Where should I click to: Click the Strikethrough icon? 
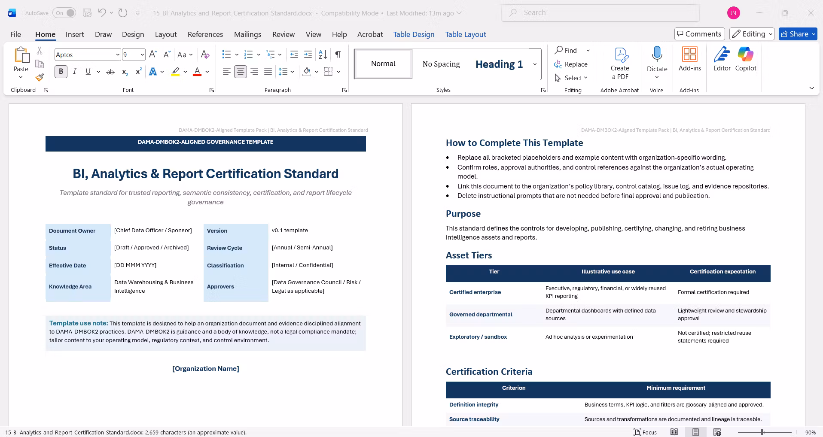pyautogui.click(x=110, y=72)
